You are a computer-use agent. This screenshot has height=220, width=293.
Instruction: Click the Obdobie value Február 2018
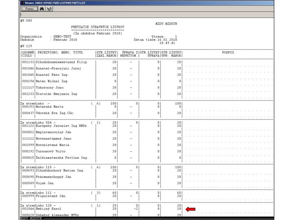pos(65,40)
